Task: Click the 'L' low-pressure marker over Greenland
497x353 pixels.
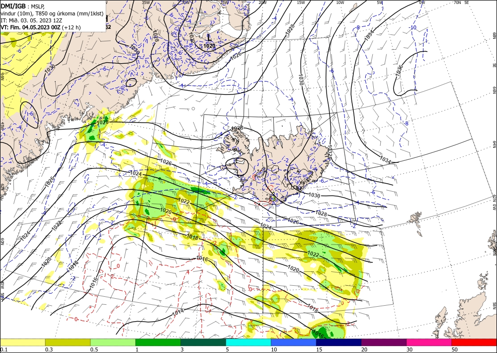Action: (x=209, y=37)
